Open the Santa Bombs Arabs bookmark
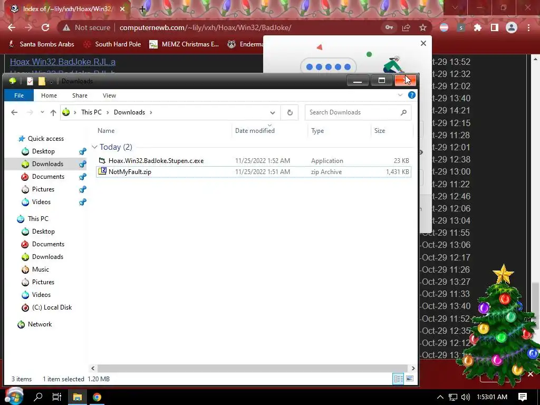The image size is (540, 405). tap(41, 44)
